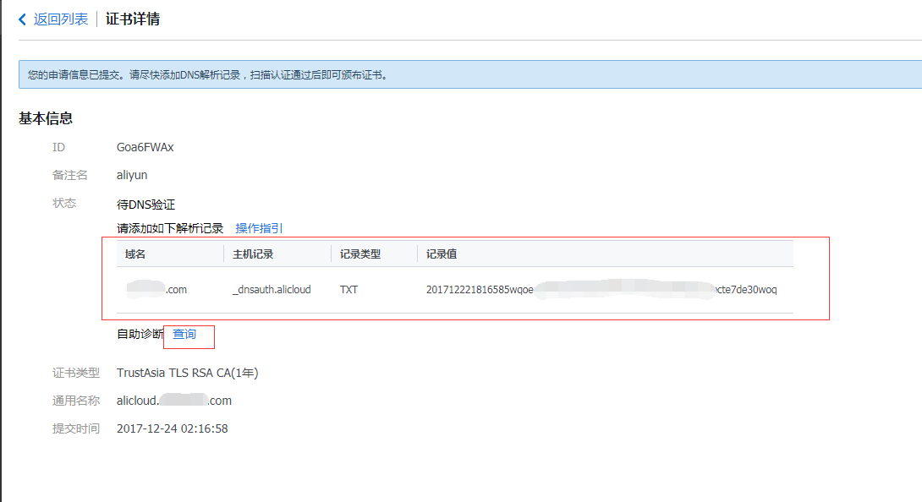Click the 查询 self-diagnosis link
Image resolution: width=922 pixels, height=502 pixels.
coord(184,335)
